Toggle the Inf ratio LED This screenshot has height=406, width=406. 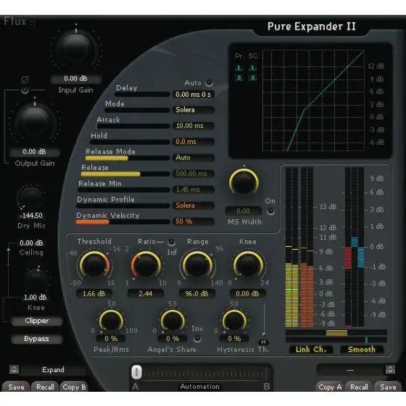point(172,242)
